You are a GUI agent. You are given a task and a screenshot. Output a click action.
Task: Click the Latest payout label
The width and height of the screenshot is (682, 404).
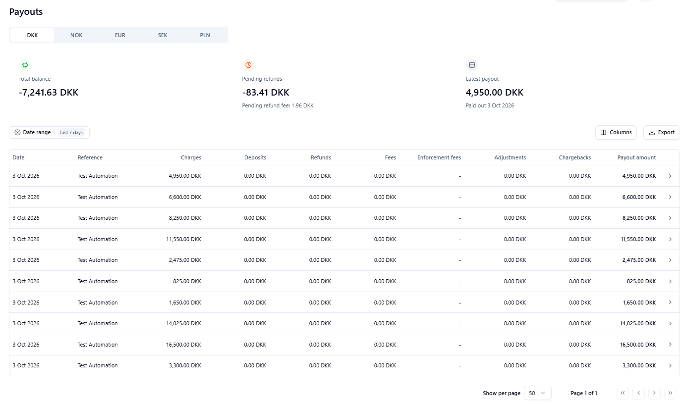482,79
